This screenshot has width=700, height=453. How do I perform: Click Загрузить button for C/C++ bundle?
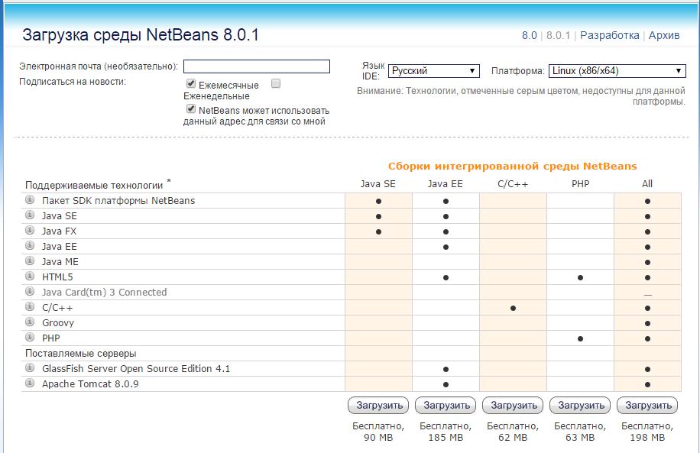point(513,405)
